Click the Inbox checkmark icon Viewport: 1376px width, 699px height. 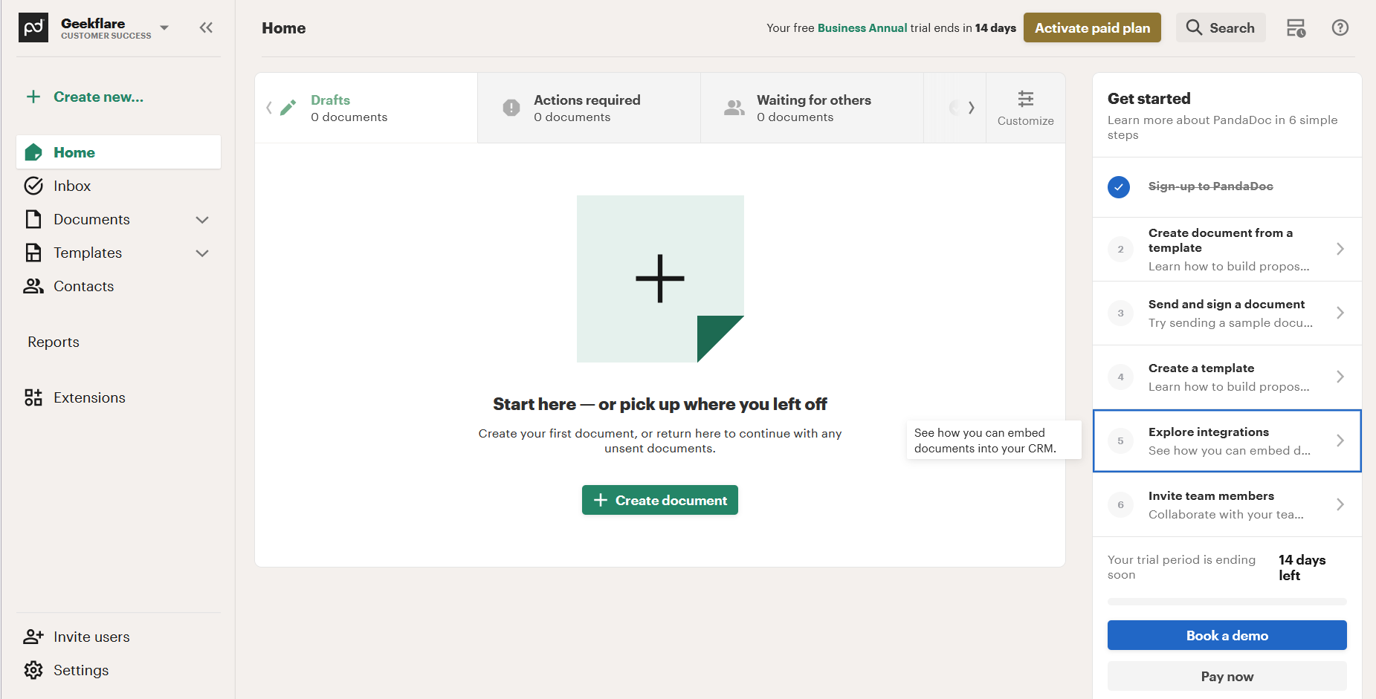coord(33,186)
